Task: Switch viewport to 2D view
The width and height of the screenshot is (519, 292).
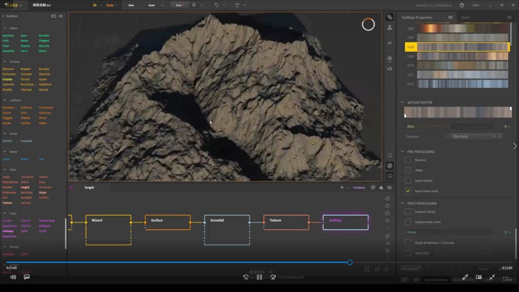Action: tap(389, 43)
